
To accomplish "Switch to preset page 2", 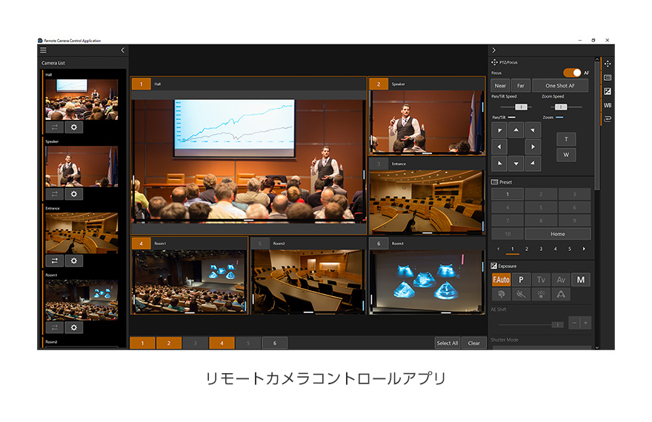I will coord(527,249).
